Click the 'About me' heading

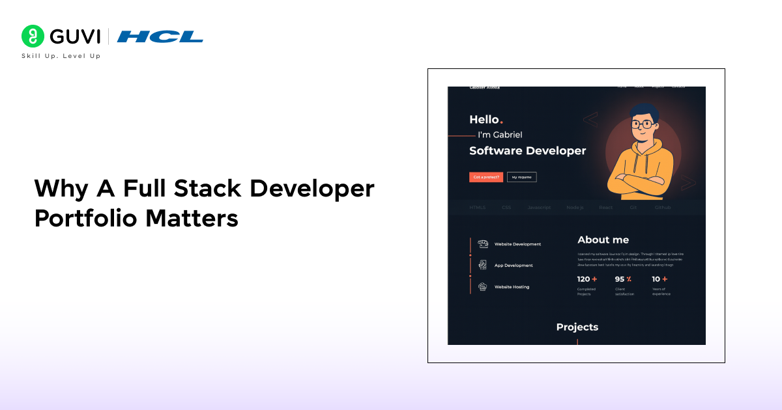click(x=603, y=239)
